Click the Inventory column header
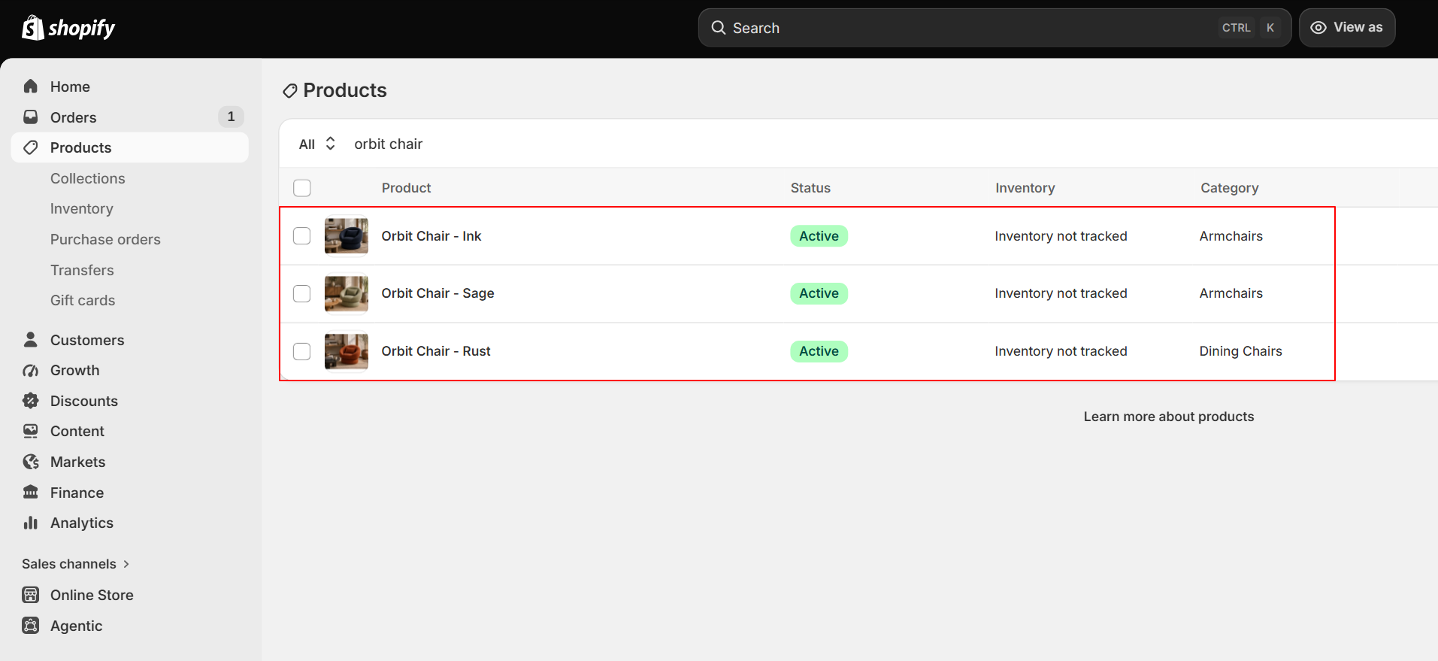This screenshot has width=1438, height=661. click(x=1025, y=188)
